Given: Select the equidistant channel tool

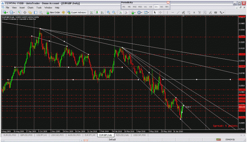Looking at the screenshot, I should (x=183, y=12).
